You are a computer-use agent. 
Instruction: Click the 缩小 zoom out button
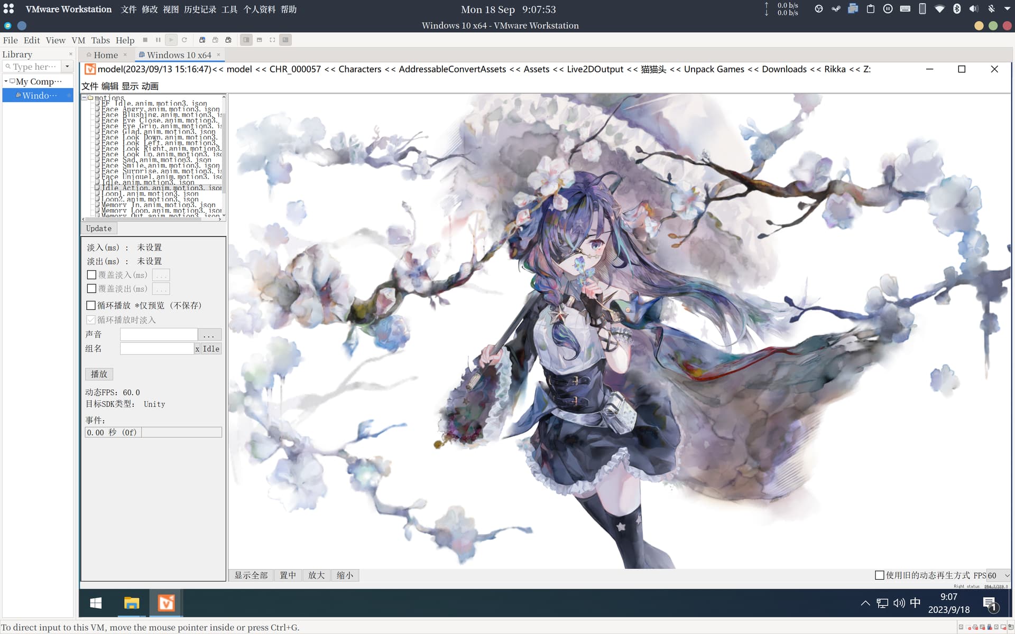coord(345,575)
